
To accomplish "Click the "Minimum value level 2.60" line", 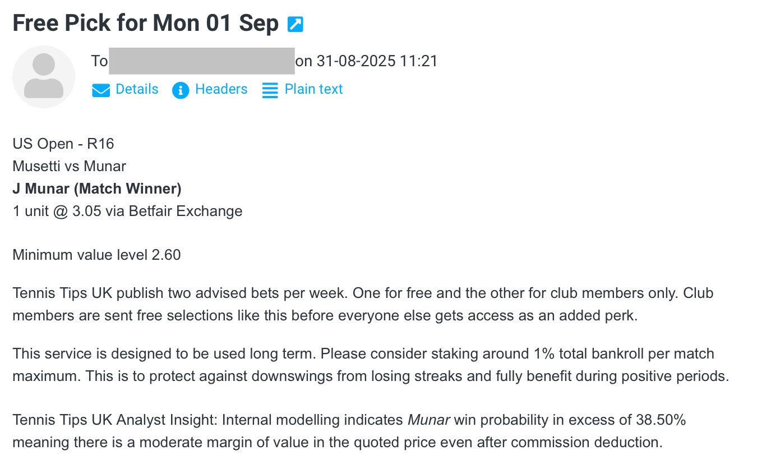I will point(96,255).
